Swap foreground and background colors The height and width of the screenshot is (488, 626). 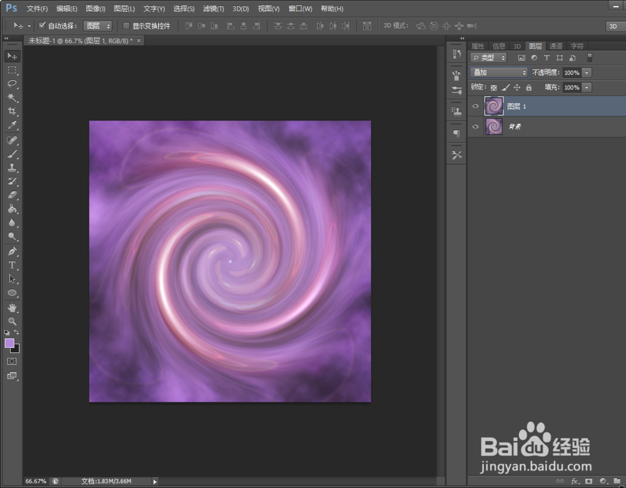coord(16,332)
